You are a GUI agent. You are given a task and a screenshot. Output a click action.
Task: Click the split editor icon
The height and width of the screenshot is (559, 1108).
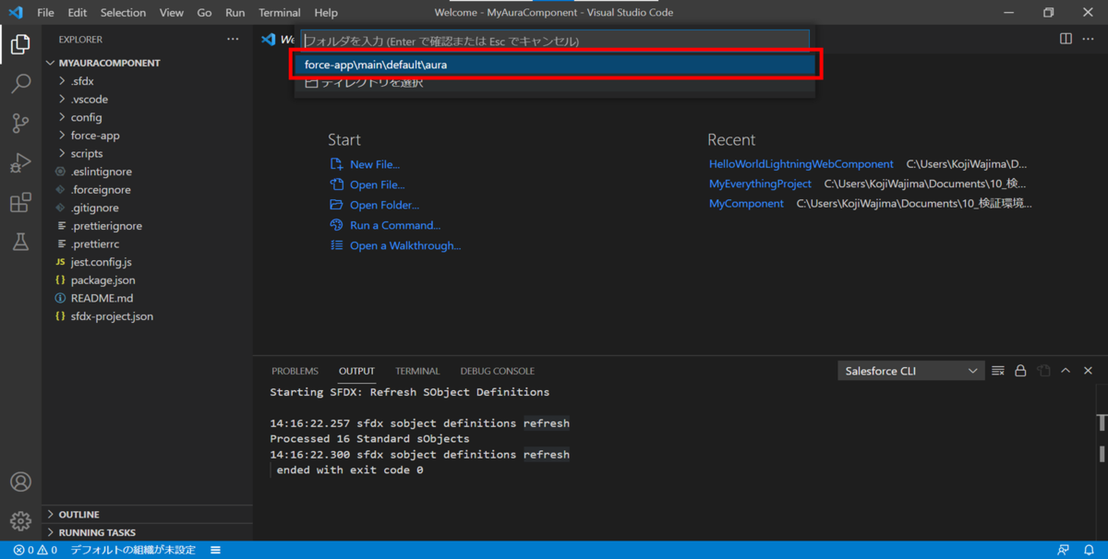1066,39
